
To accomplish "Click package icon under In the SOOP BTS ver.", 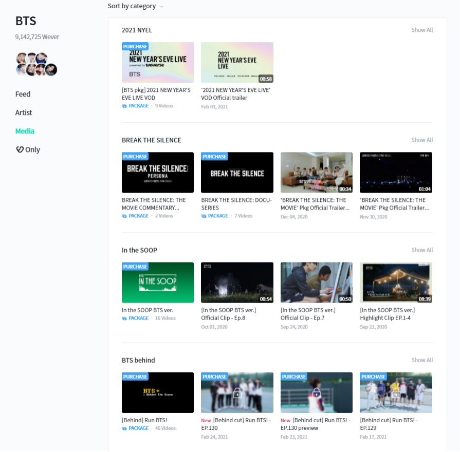I will click(124, 318).
